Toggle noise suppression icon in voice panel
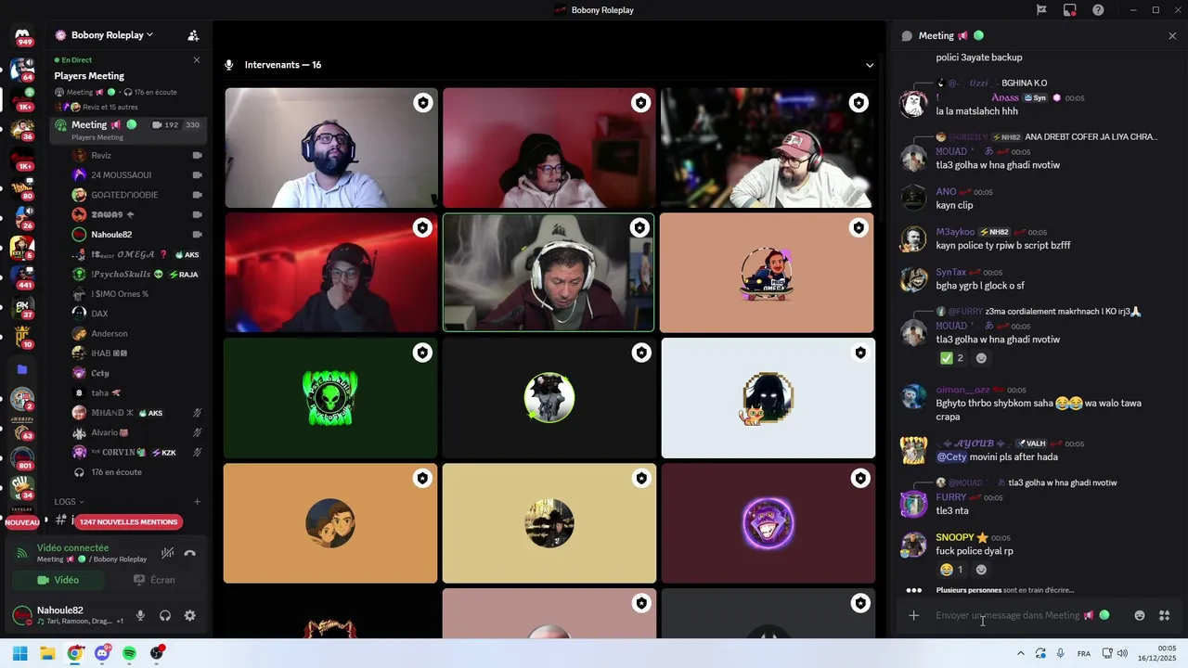1188x668 pixels. [x=167, y=553]
